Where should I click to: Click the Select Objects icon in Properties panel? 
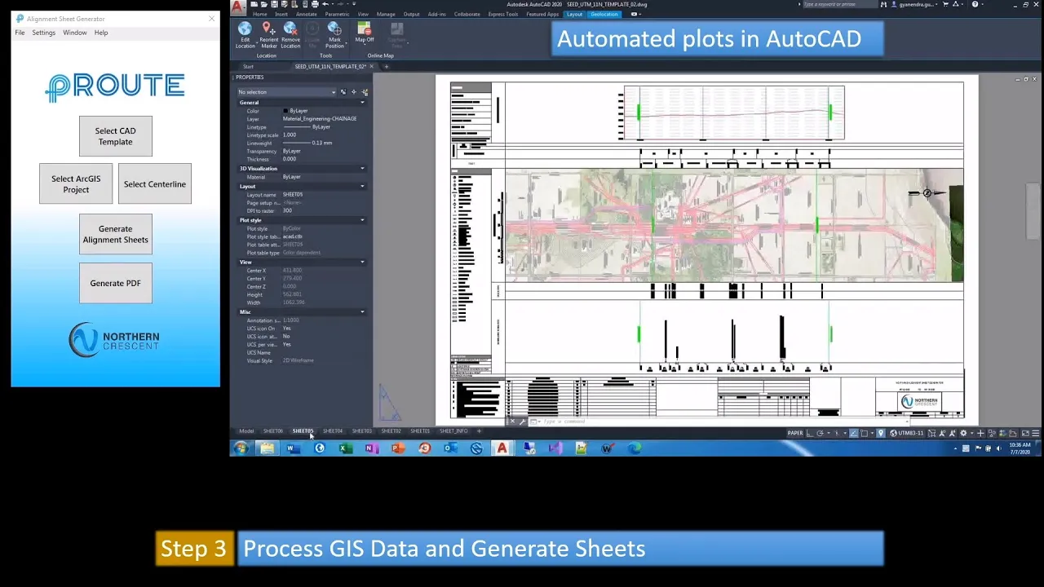353,92
